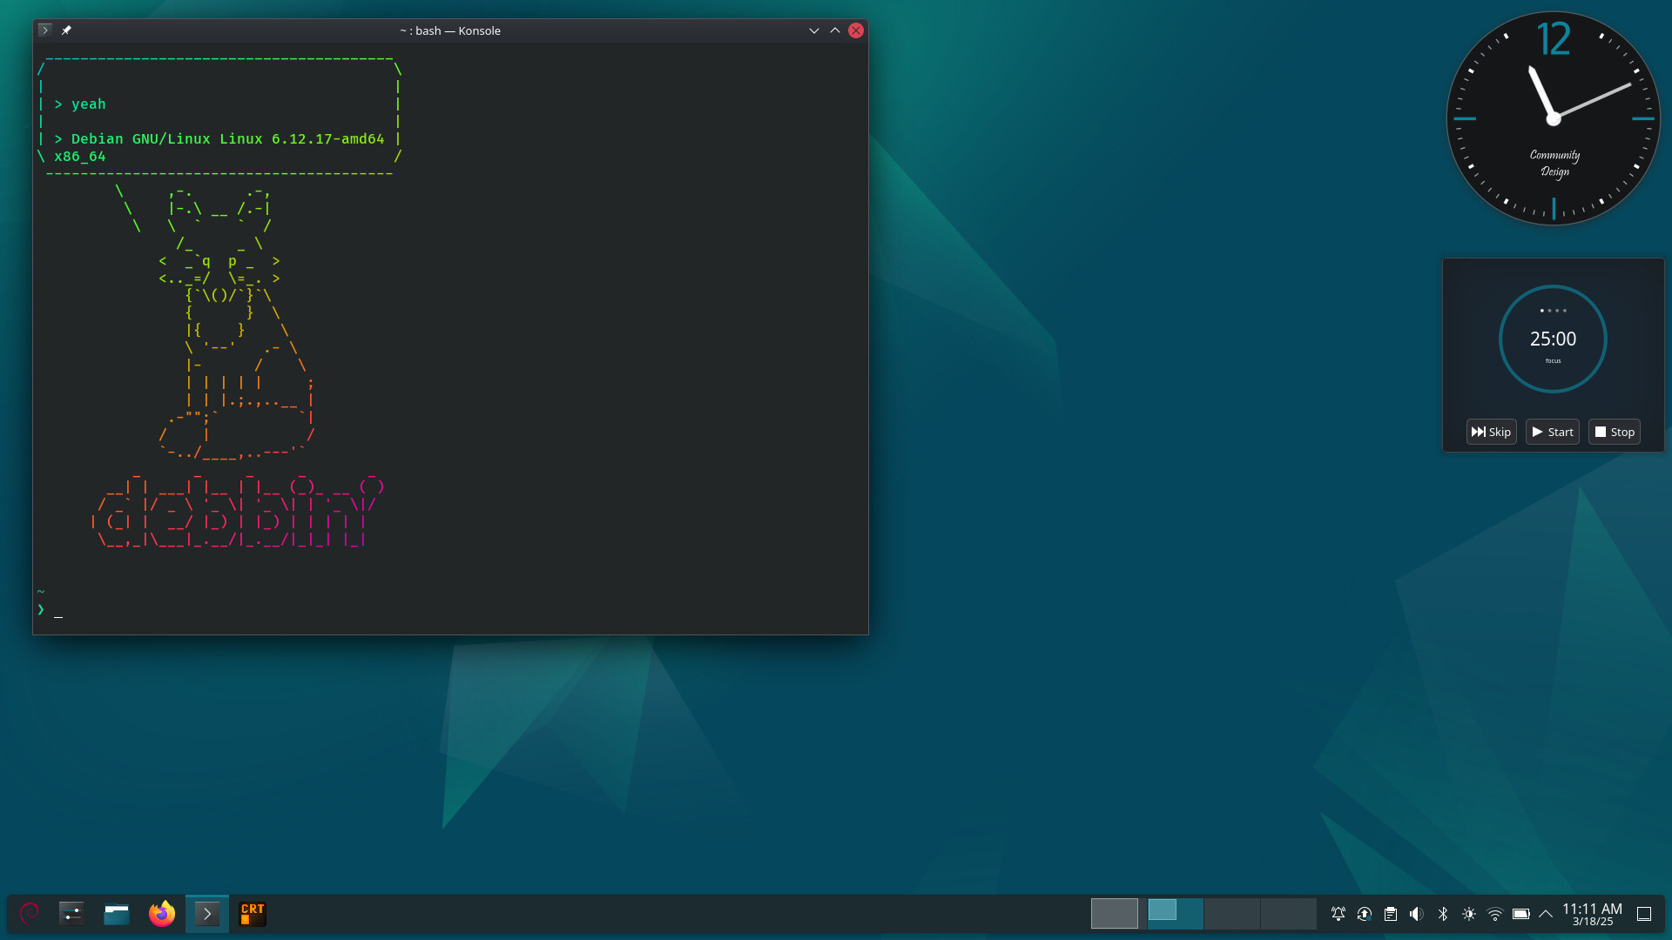The width and height of the screenshot is (1672, 940).
Task: Open the brightness control in tray
Action: 1469,914
